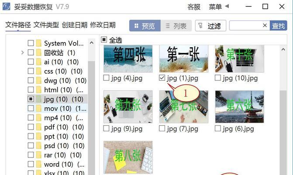Viewport: 293px width, 175px height.
Task: Open the System Vol... folder icon
Action: (x=39, y=43)
